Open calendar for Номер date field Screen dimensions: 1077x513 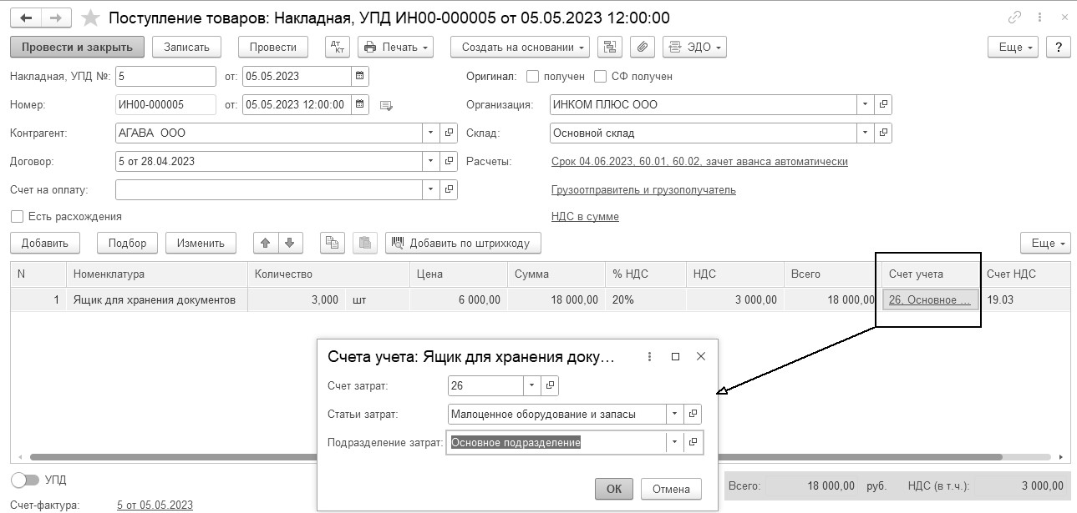coord(359,104)
